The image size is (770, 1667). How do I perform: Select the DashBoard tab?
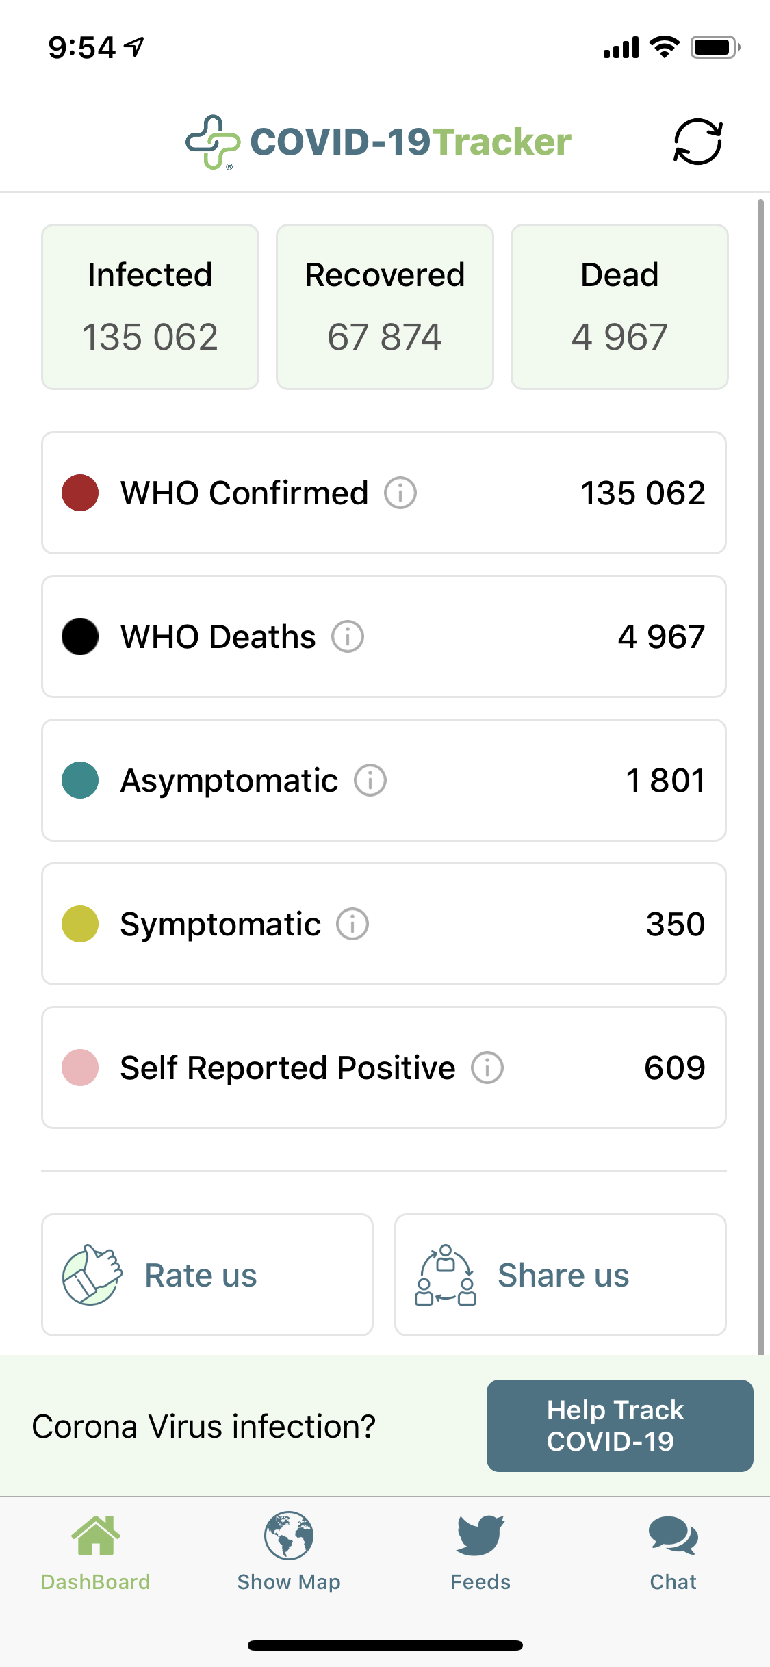pos(96,1551)
